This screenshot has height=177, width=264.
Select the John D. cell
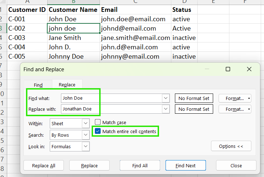pyautogui.click(x=74, y=47)
